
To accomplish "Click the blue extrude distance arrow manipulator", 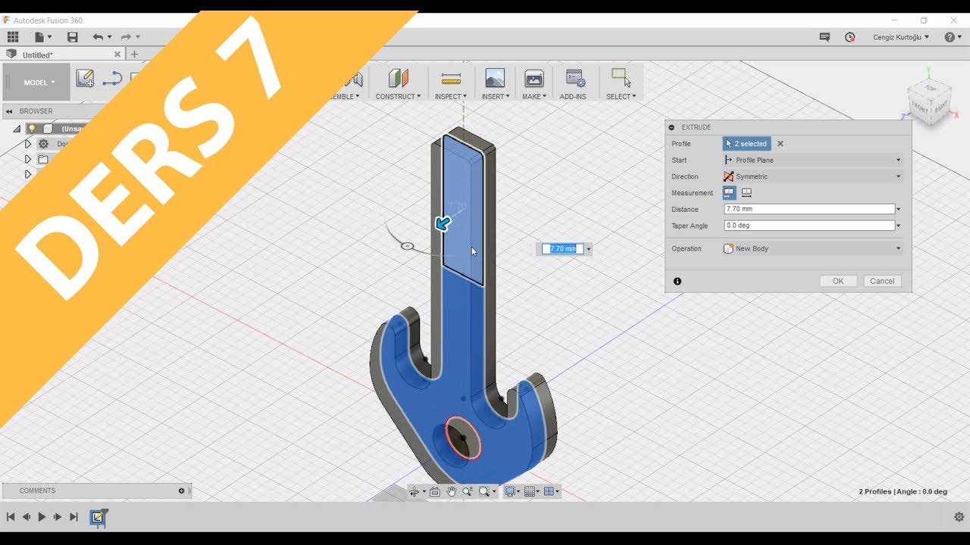I will click(x=443, y=223).
